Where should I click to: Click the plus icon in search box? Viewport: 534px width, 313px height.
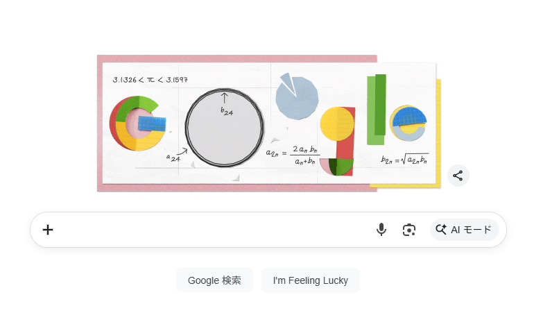[48, 230]
